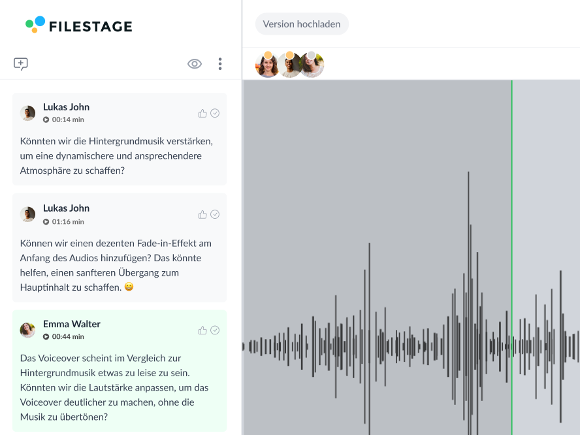The width and height of the screenshot is (580, 435).
Task: Toggle the eye icon to hide comment markers
Action: (194, 63)
